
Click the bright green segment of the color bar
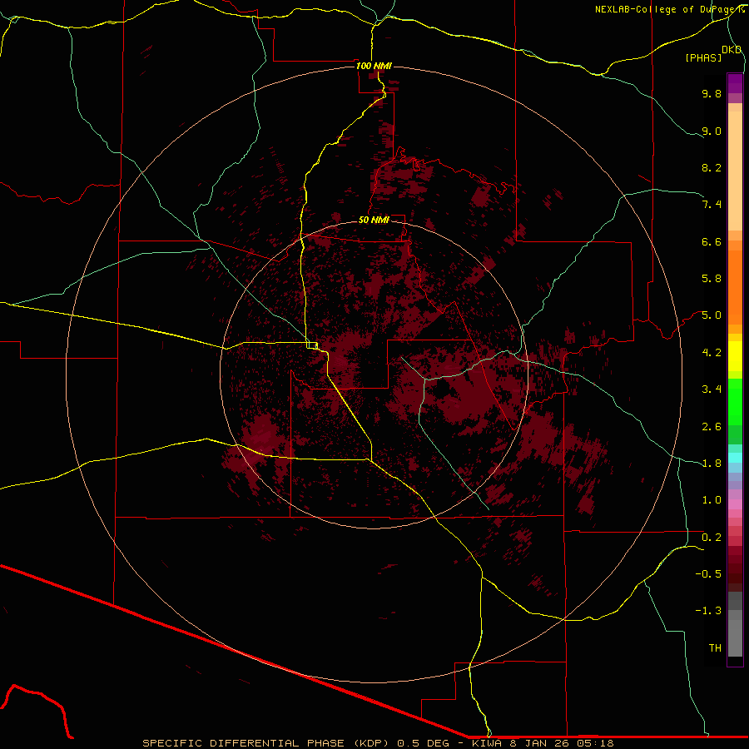(x=735, y=401)
